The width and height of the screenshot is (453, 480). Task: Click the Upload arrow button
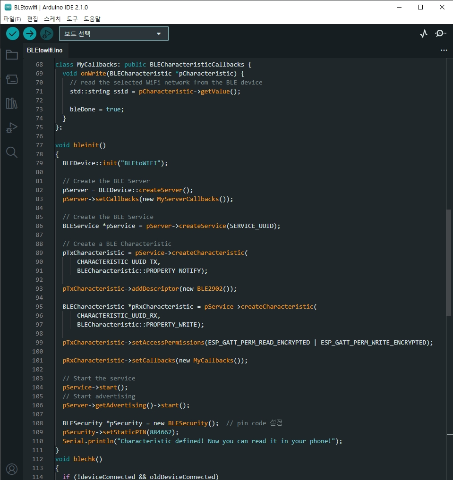30,34
